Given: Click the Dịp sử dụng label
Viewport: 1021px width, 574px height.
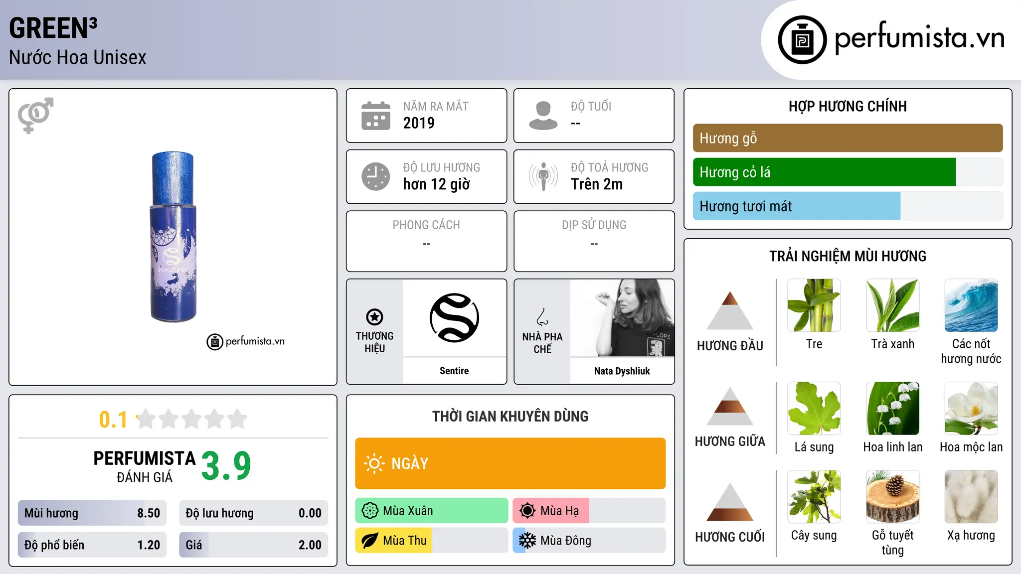Looking at the screenshot, I should tap(594, 225).
